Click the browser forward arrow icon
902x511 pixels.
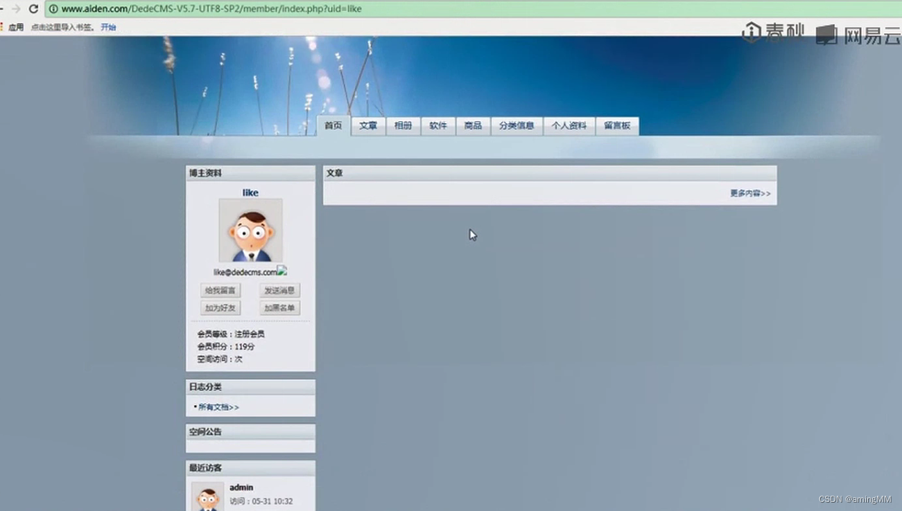click(17, 9)
